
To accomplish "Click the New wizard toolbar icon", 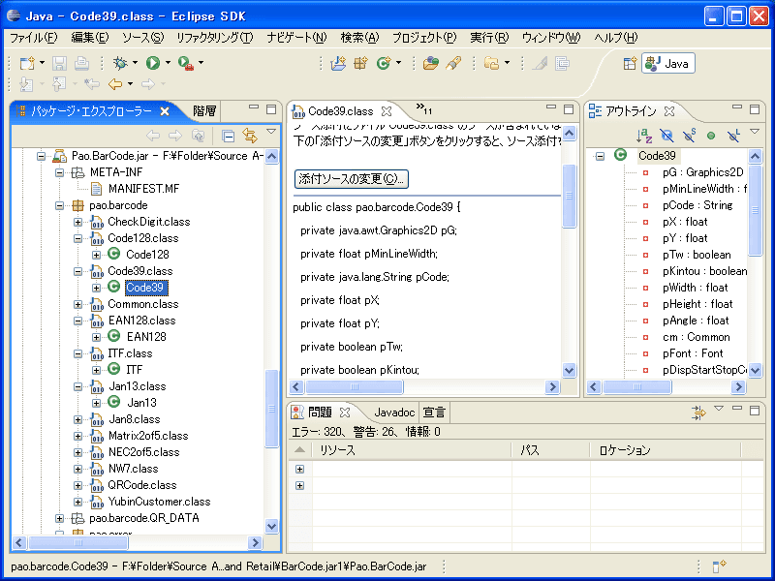I will pyautogui.click(x=28, y=63).
